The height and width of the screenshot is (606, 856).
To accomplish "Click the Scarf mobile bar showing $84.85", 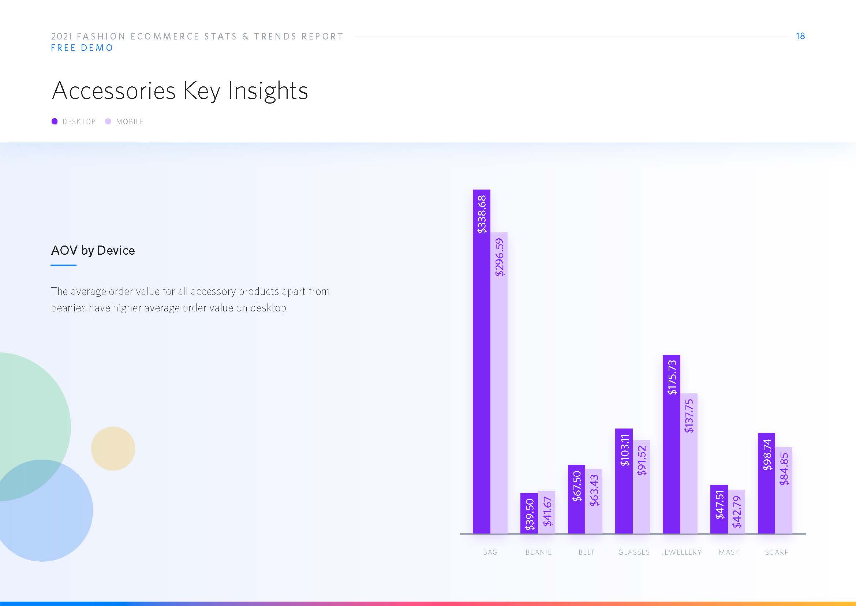I will (x=784, y=490).
